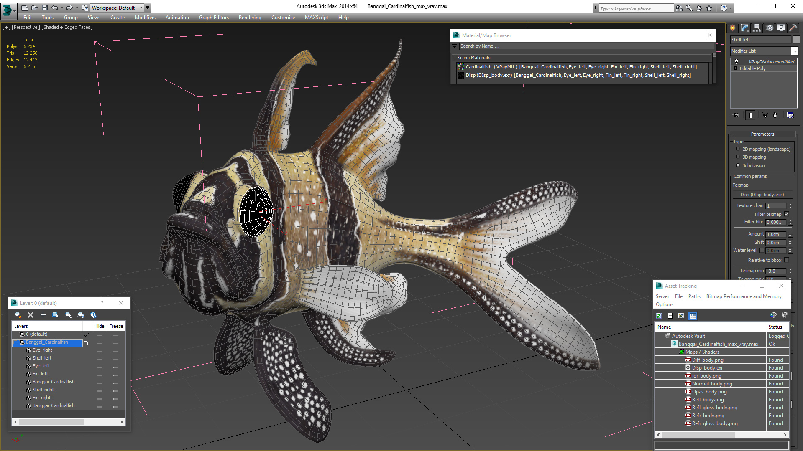Open Paths menu in Asset Tracking
The image size is (803, 451).
click(x=694, y=296)
